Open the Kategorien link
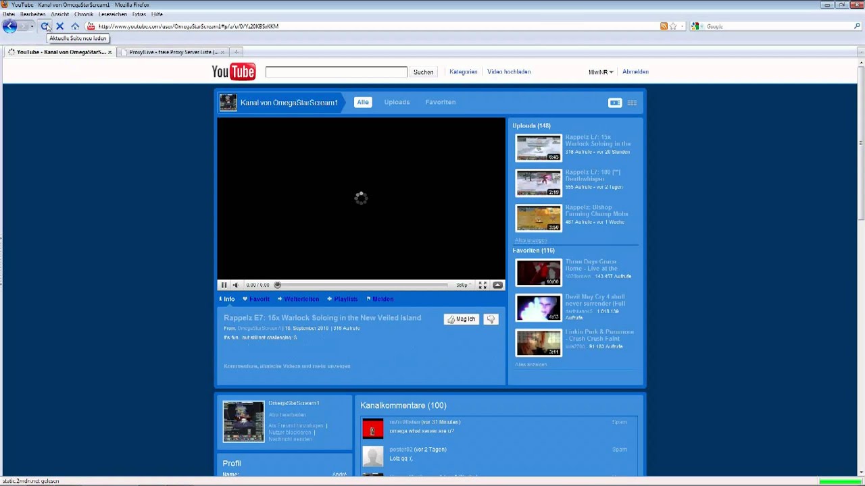865x486 pixels. point(464,72)
